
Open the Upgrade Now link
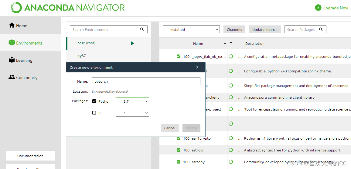click(x=335, y=8)
